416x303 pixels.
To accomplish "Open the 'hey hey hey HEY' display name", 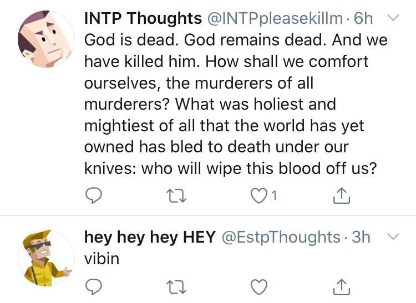I will [x=149, y=237].
